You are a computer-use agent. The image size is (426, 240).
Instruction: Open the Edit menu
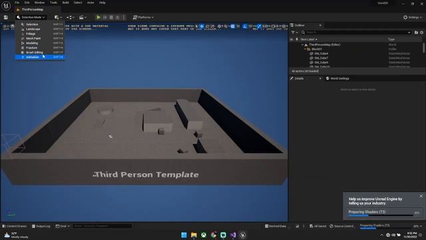pos(27,3)
